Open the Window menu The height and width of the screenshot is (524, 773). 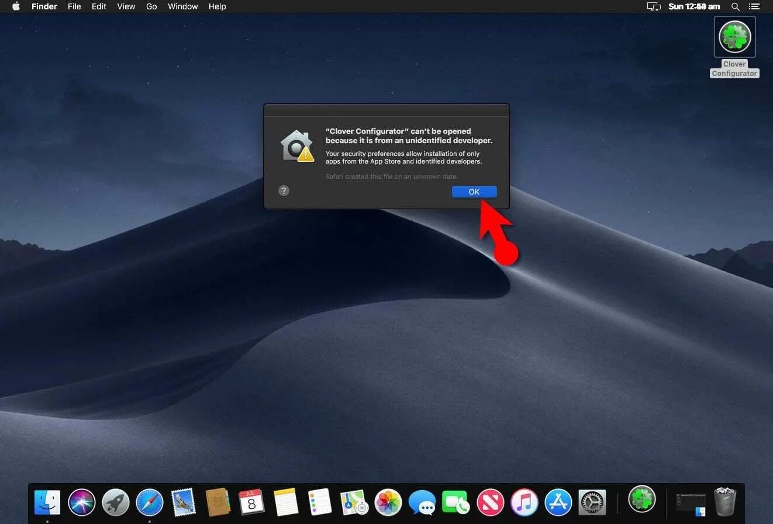[182, 6]
